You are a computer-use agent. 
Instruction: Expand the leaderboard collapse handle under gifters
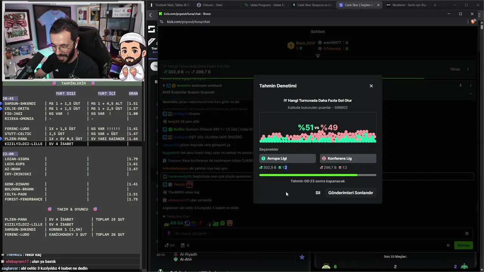pyautogui.click(x=318, y=56)
